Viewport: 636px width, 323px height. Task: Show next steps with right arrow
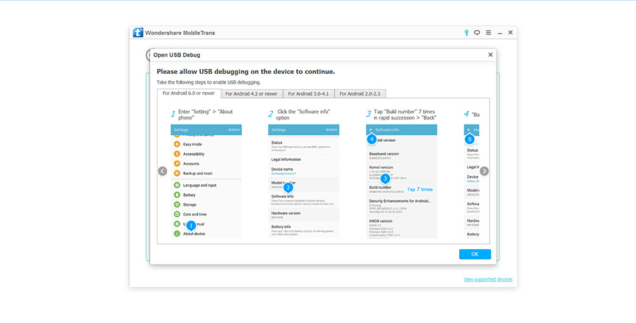pyautogui.click(x=484, y=172)
